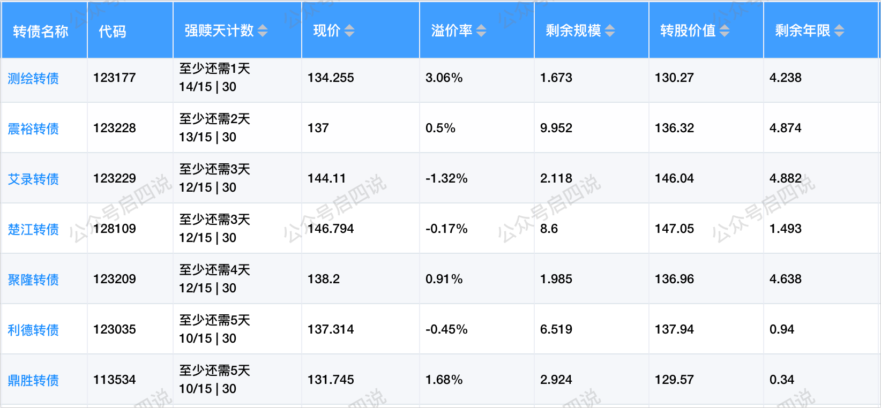
Task: Open the 聚隆转债 bond link
Action: click(33, 280)
